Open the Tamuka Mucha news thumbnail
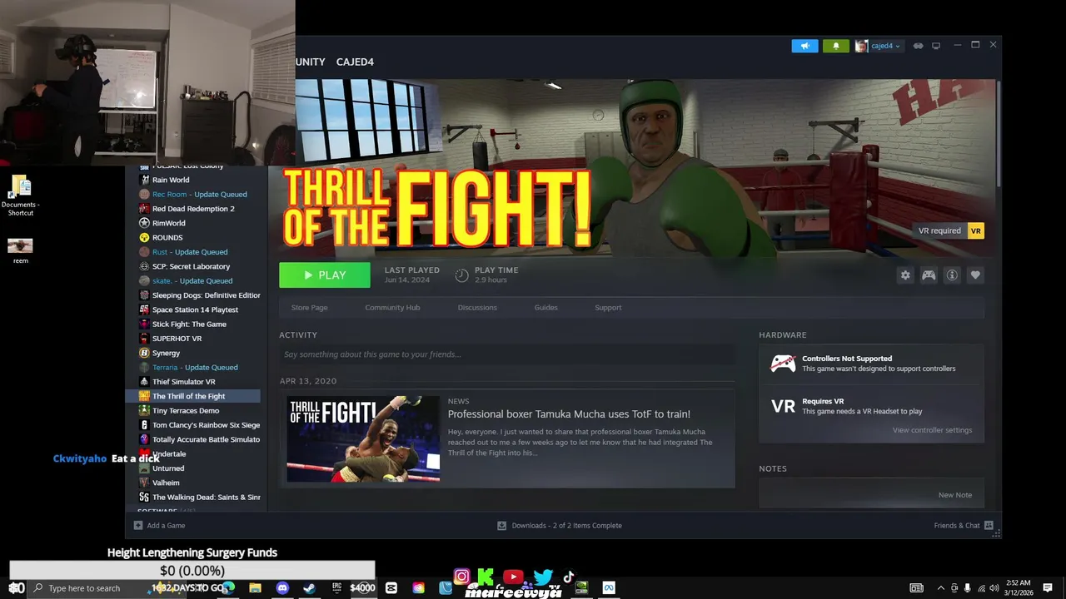The width and height of the screenshot is (1066, 599). pyautogui.click(x=363, y=439)
